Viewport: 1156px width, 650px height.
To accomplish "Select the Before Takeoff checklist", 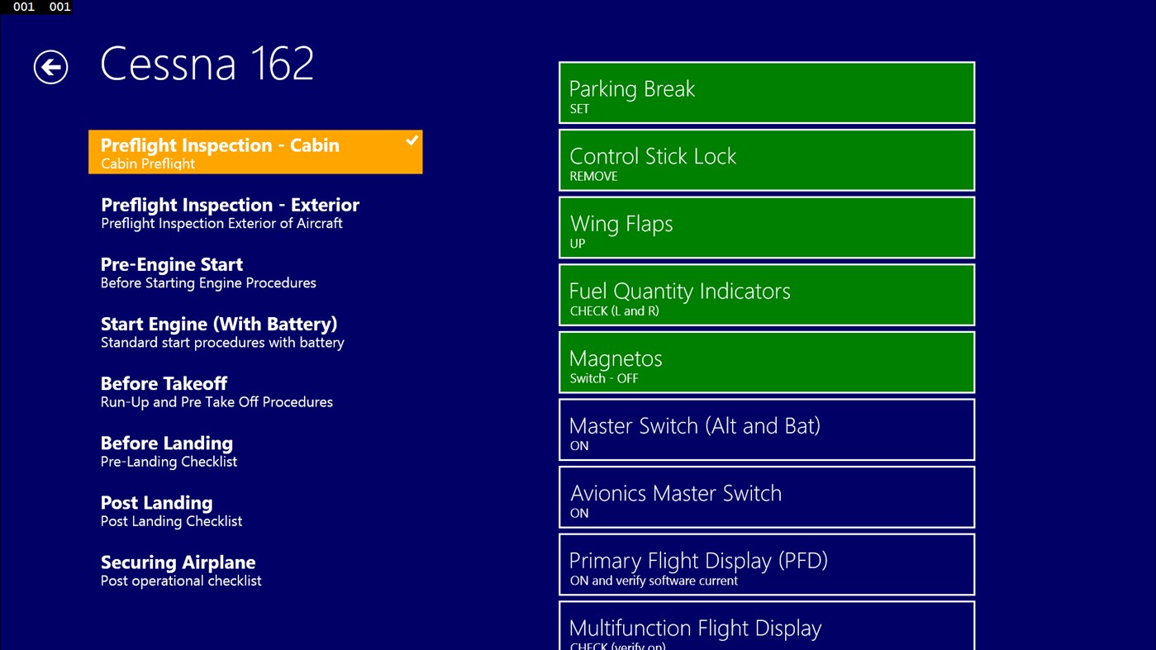I will tap(216, 391).
